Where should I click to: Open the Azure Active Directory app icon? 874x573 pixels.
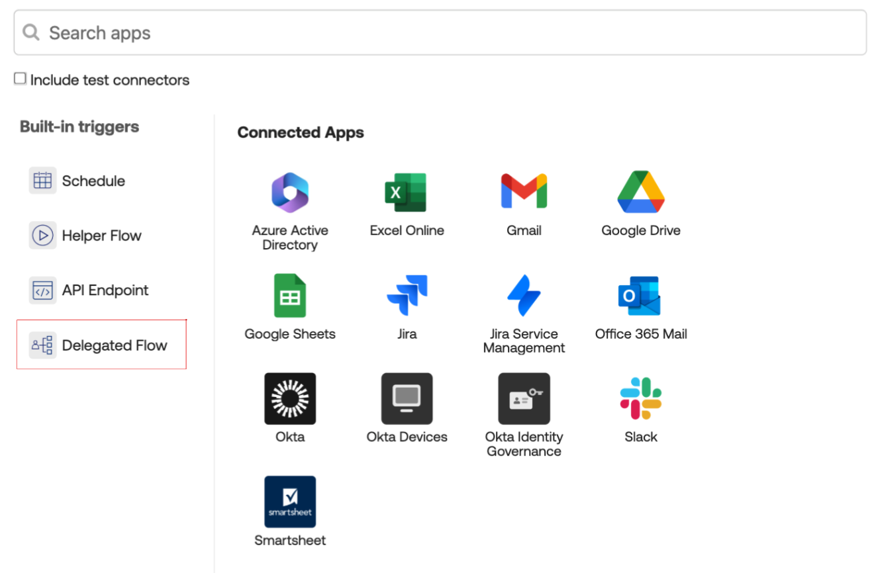click(290, 193)
